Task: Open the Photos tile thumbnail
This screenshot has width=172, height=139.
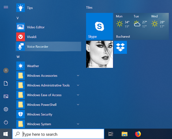Action: (x=100, y=54)
